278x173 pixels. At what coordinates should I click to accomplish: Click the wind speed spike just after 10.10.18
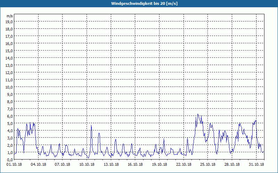[x=91, y=125]
